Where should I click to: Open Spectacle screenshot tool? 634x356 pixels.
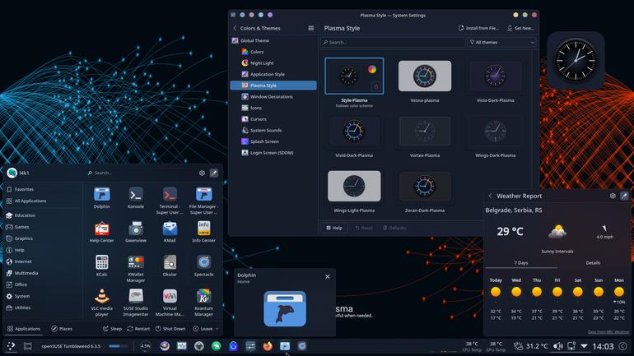[x=203, y=266]
